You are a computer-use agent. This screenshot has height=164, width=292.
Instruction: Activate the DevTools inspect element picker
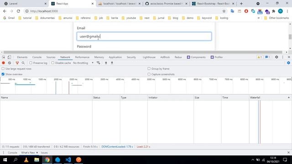click(x=4, y=57)
